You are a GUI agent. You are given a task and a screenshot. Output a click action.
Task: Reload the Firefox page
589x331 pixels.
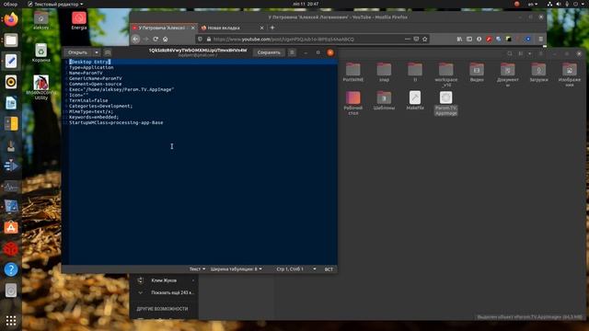click(156, 39)
